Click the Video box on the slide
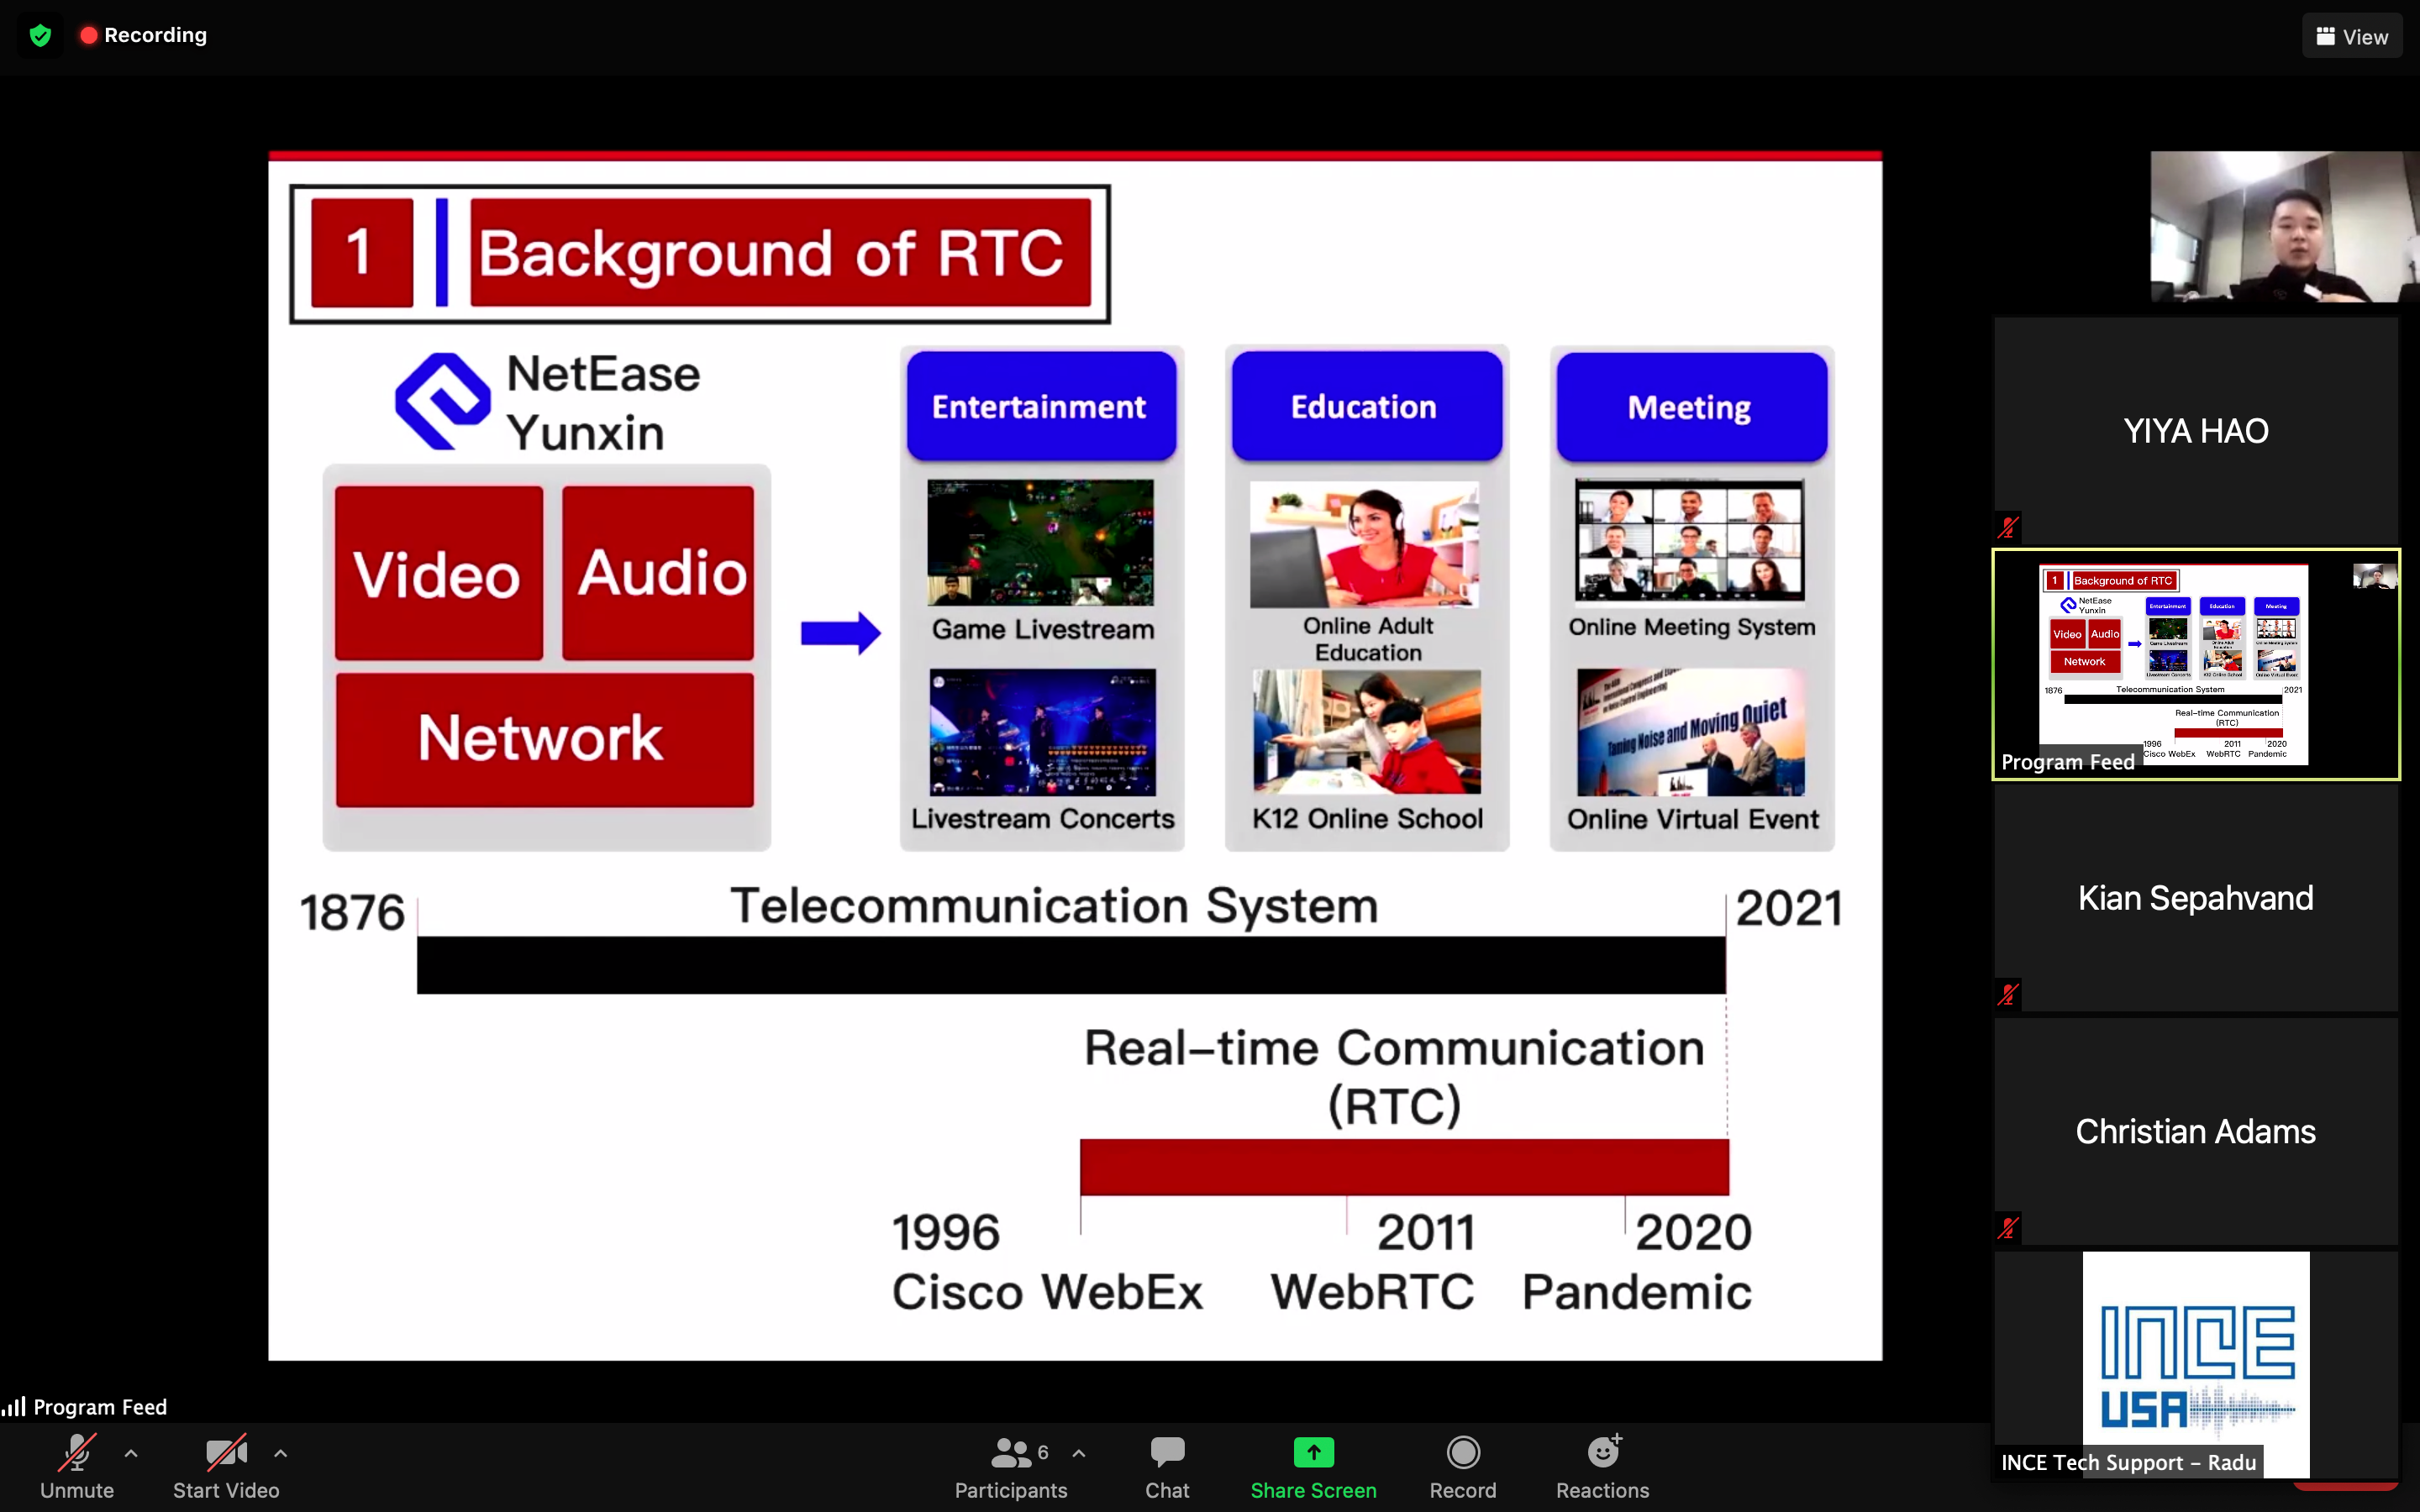The width and height of the screenshot is (2420, 1512). (x=439, y=574)
